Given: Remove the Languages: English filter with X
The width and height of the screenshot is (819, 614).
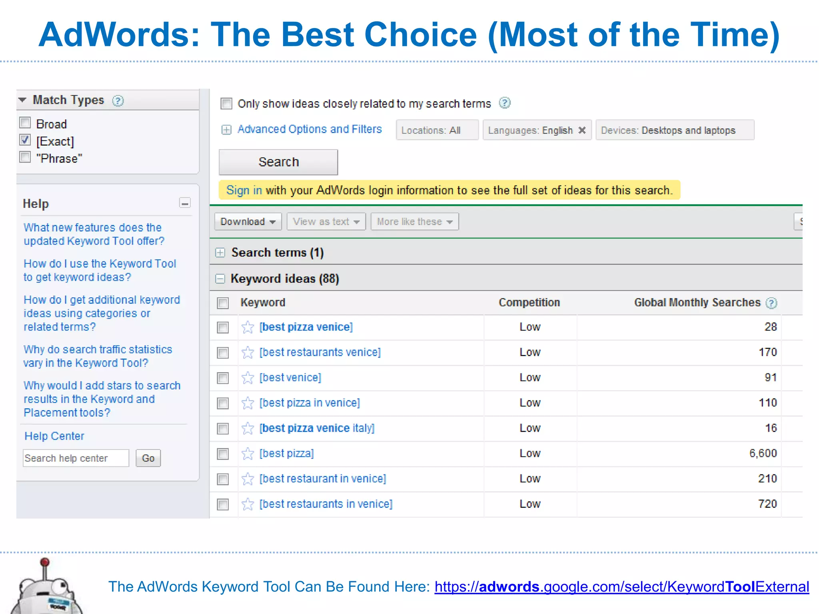Looking at the screenshot, I should click(582, 130).
